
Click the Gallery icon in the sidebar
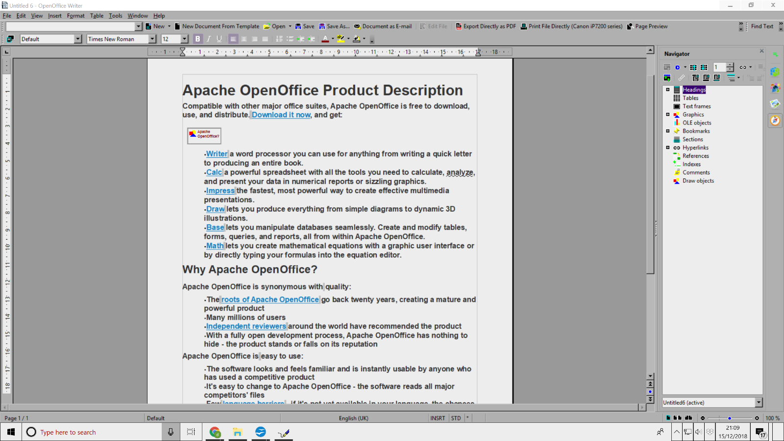click(x=775, y=104)
